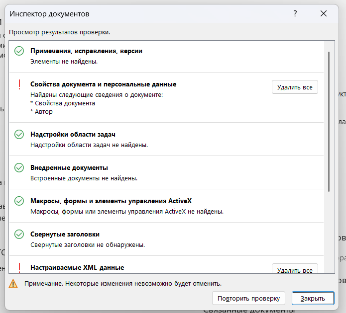Click green checkmark next to Внедренные документы
The image size is (346, 313).
pyautogui.click(x=19, y=167)
